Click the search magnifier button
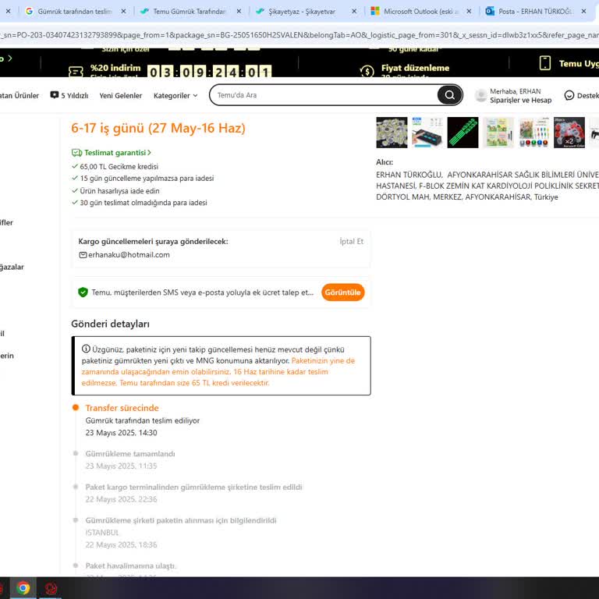 [449, 95]
